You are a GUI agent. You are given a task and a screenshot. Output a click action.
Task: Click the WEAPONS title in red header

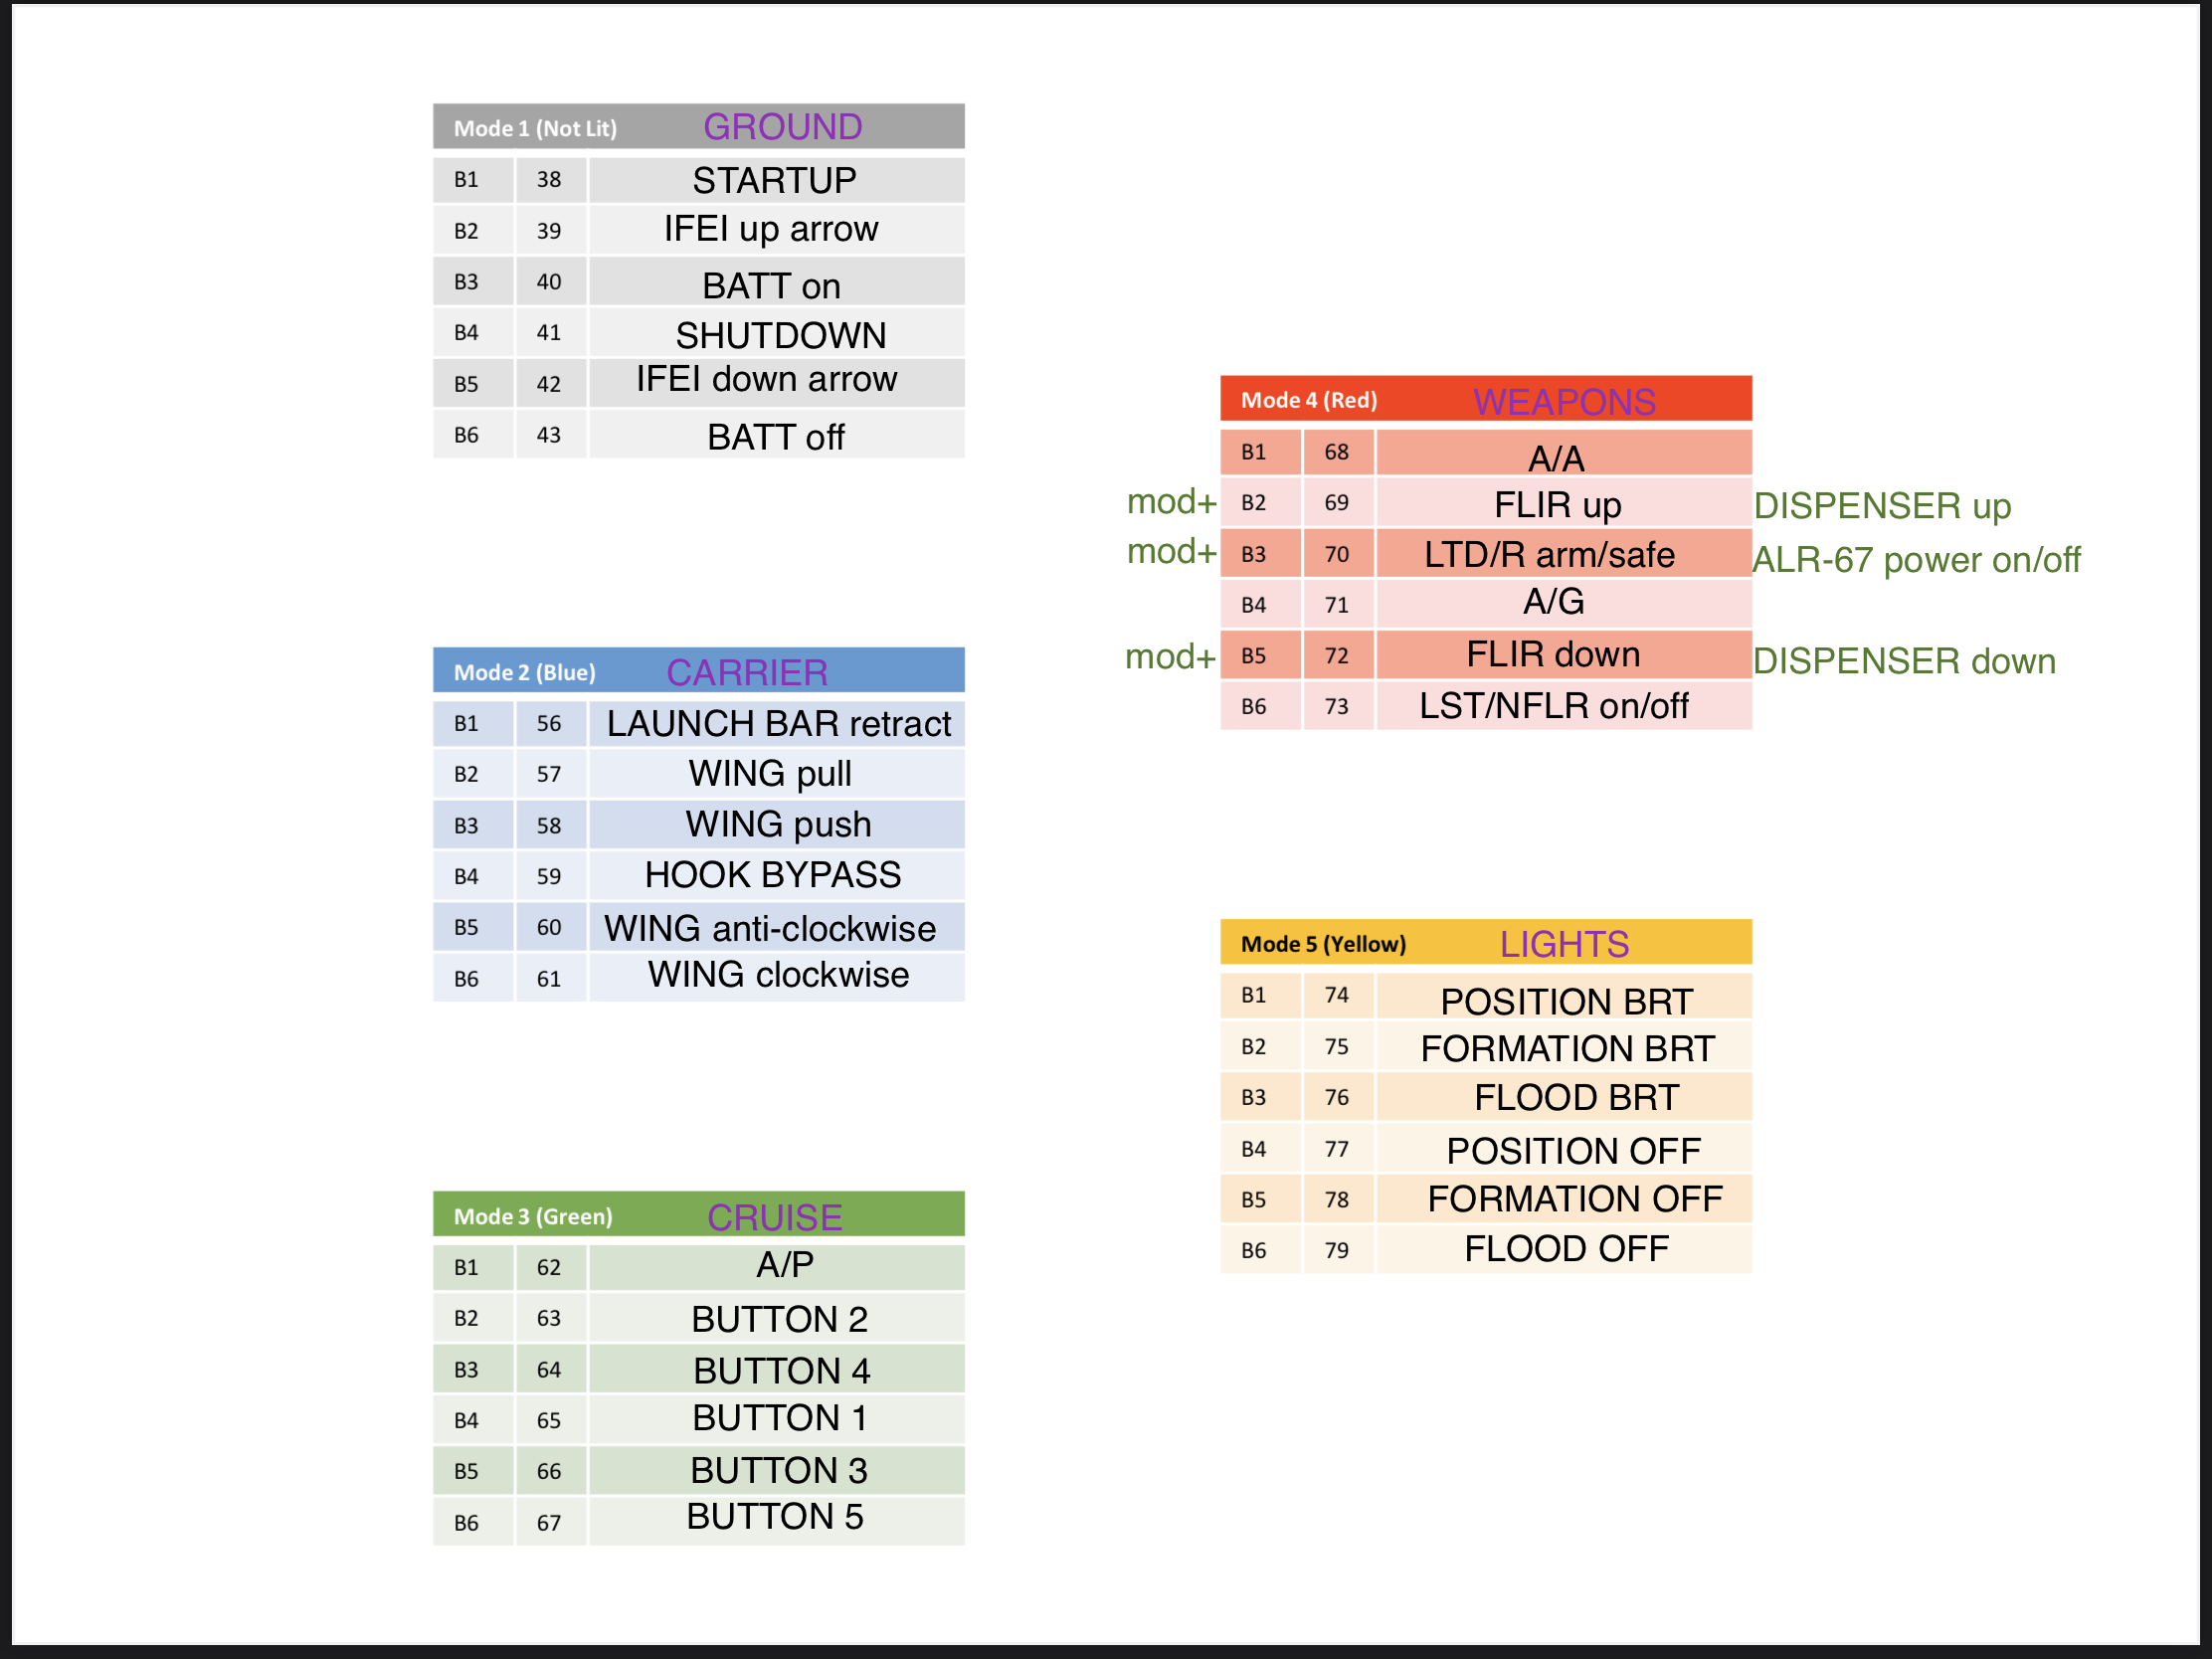pyautogui.click(x=1564, y=401)
